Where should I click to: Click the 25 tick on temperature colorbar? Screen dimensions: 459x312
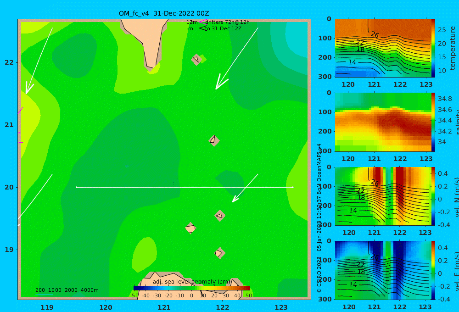click(442, 30)
